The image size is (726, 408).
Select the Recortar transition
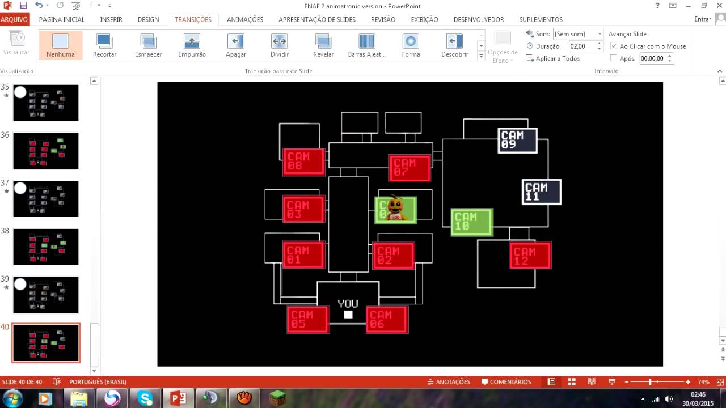104,45
